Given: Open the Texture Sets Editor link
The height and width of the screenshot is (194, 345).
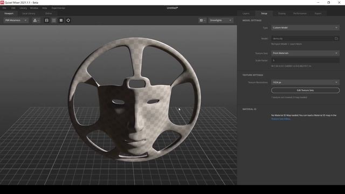Looking at the screenshot, I should pos(281,119).
